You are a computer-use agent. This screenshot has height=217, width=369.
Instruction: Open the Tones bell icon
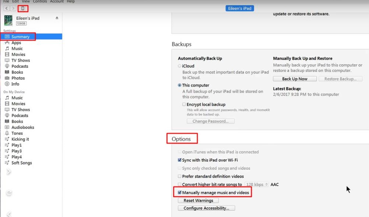(x=7, y=133)
